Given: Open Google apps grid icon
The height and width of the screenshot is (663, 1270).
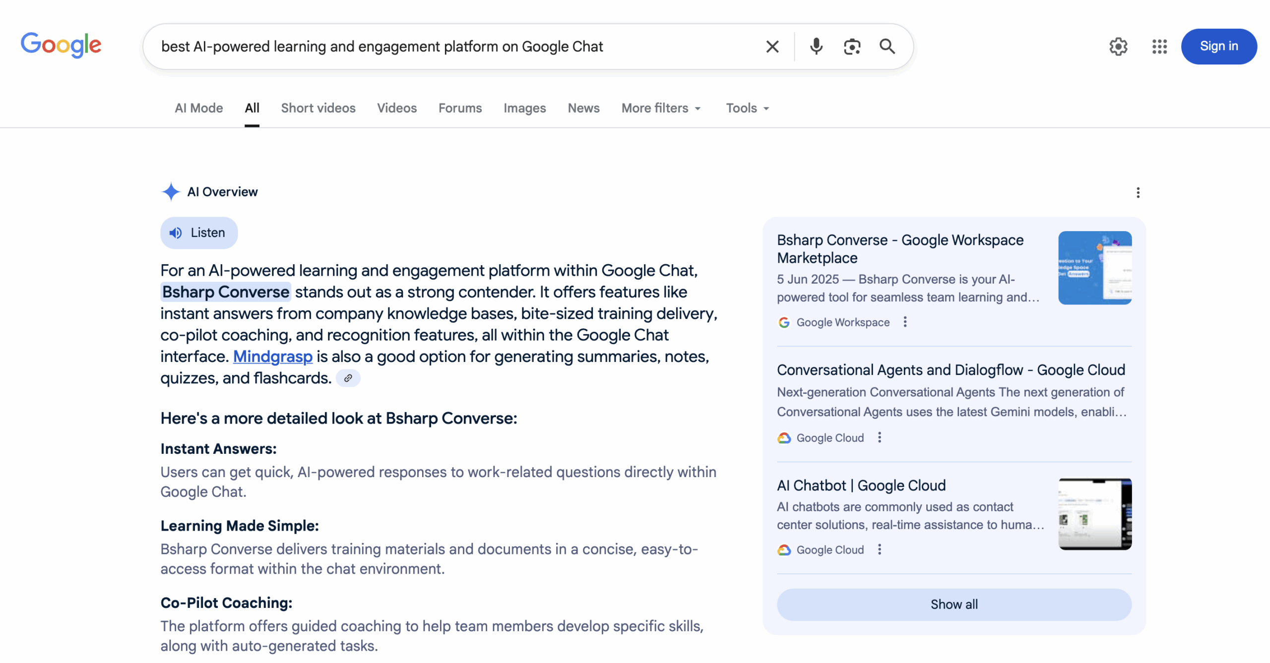Looking at the screenshot, I should (x=1159, y=47).
